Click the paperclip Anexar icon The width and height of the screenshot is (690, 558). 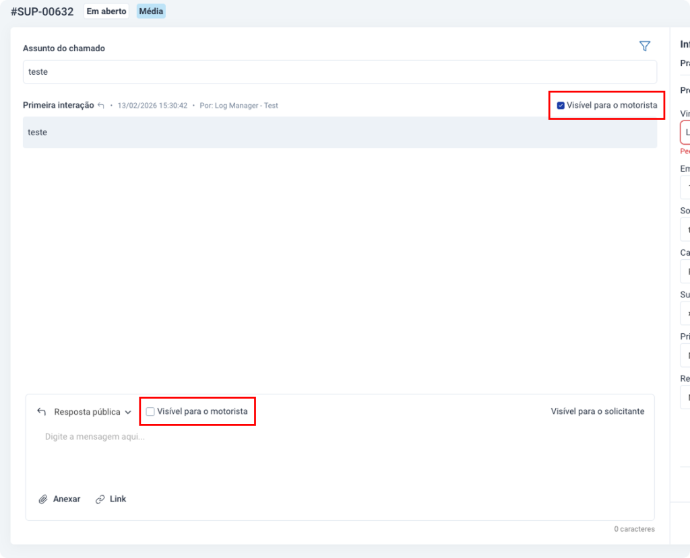tap(43, 499)
